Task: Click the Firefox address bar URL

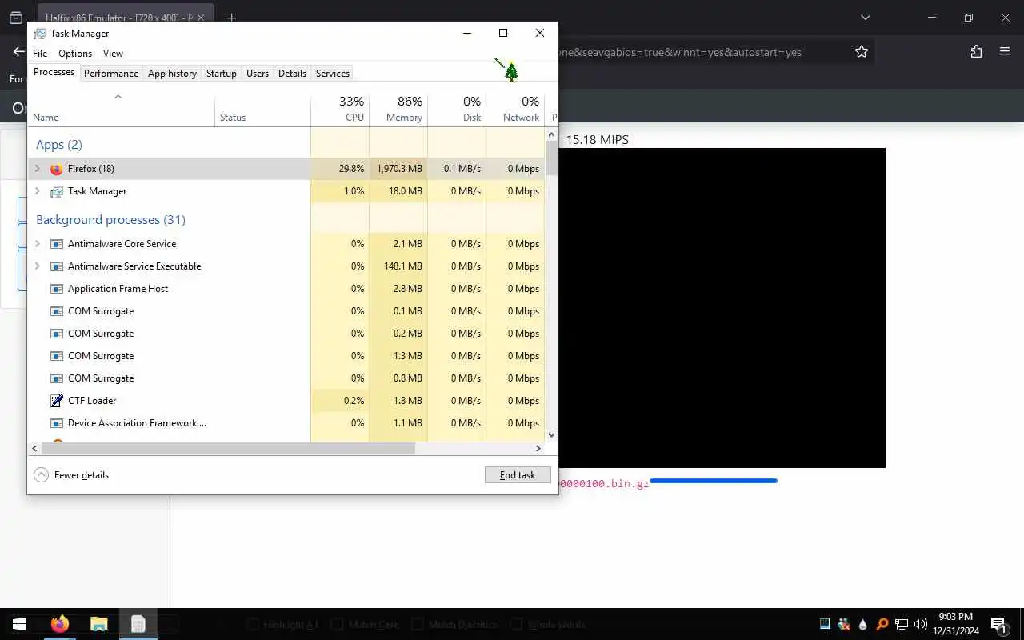Action: tap(680, 52)
